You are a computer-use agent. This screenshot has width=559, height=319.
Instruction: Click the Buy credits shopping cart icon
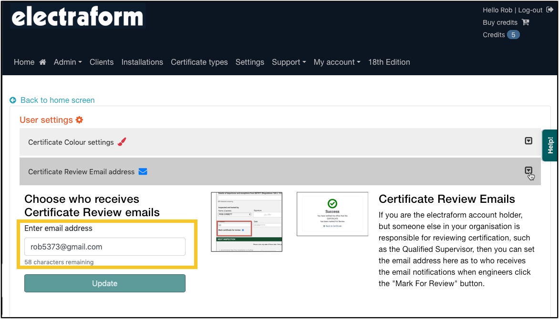click(526, 22)
